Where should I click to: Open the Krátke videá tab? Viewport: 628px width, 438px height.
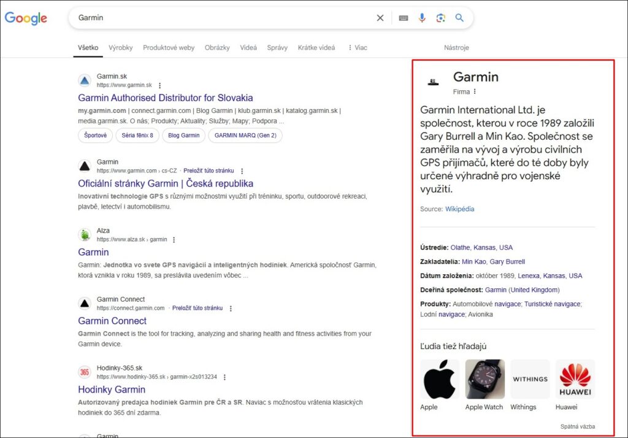pos(316,48)
